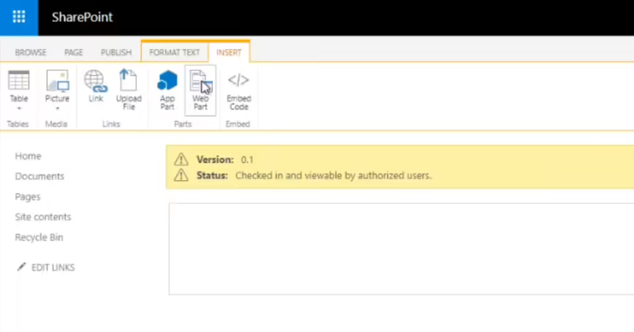Go to Home in left navigation

pos(28,156)
